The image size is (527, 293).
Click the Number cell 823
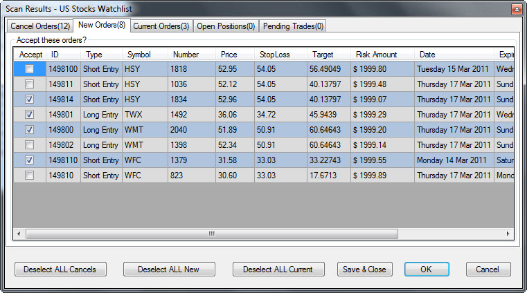[192, 175]
